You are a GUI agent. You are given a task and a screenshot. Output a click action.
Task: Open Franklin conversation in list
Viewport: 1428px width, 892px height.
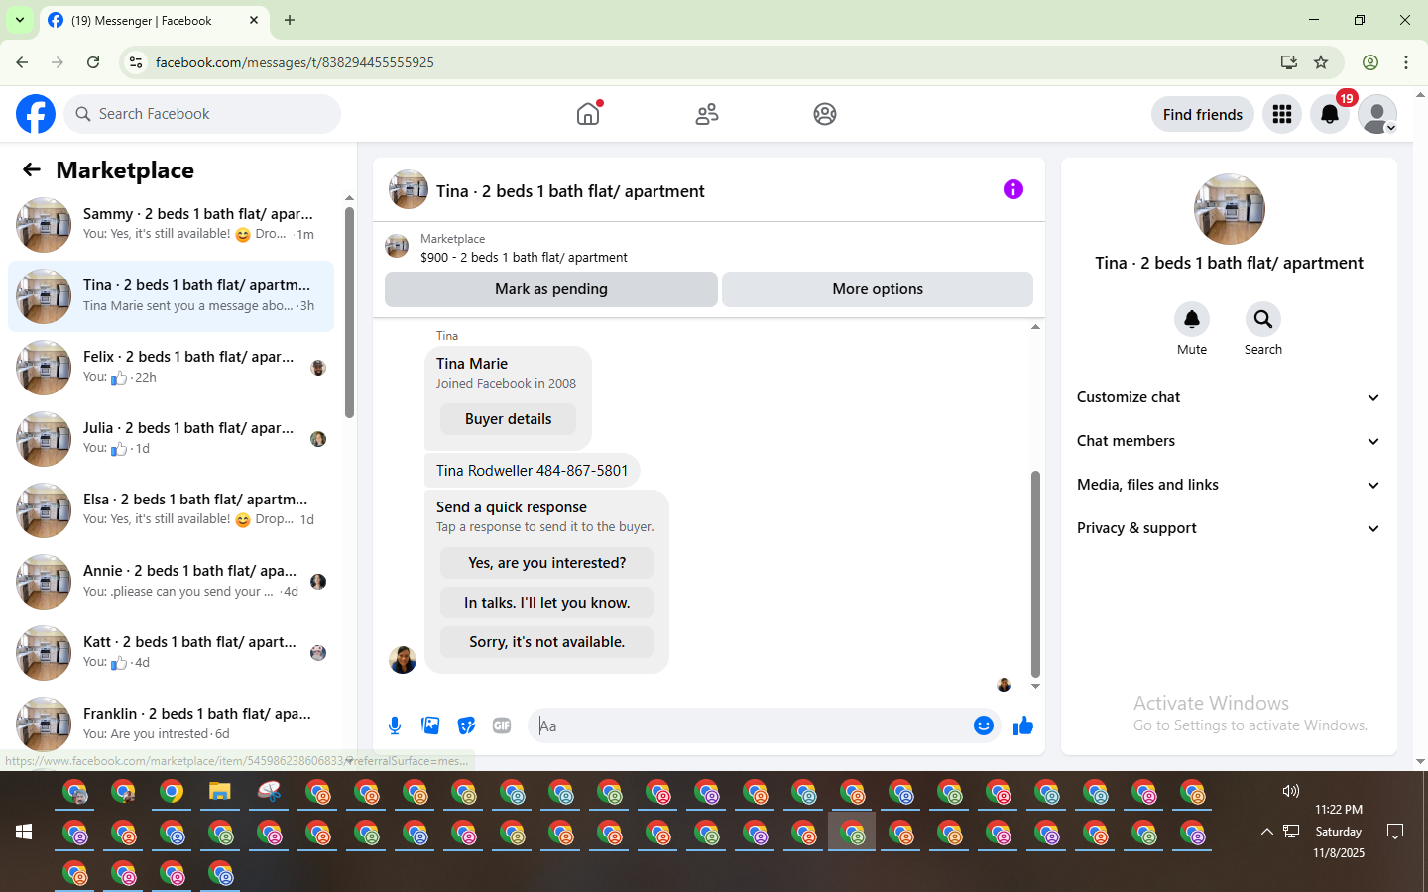click(171, 725)
